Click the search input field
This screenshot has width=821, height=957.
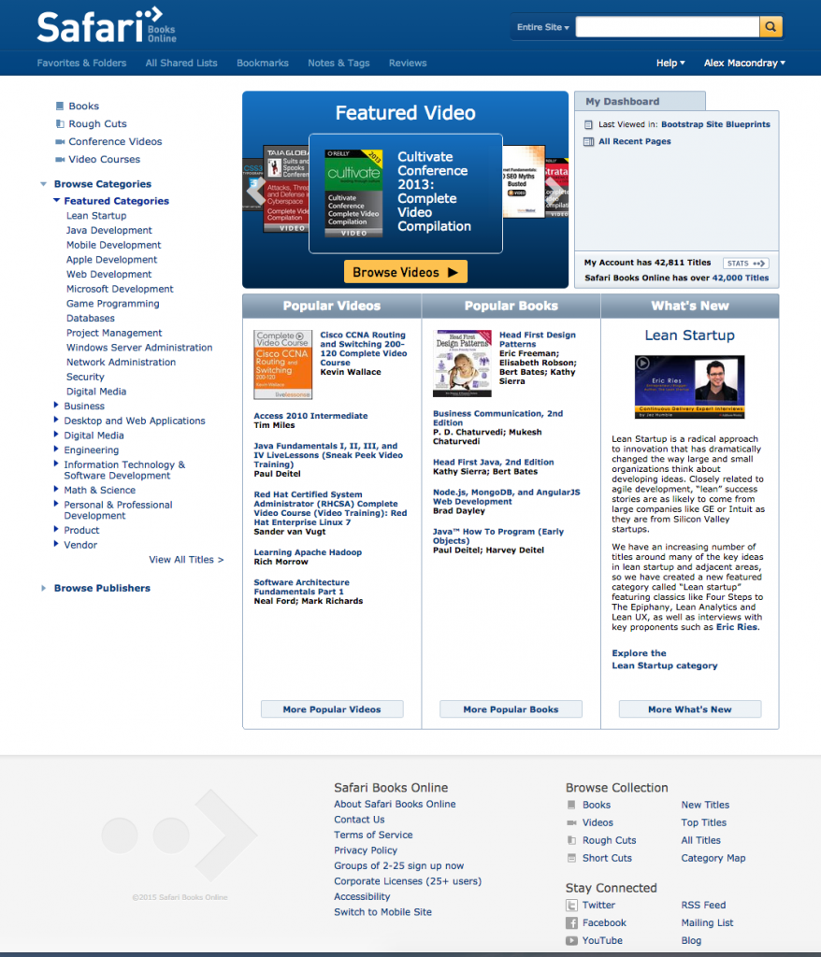[667, 27]
